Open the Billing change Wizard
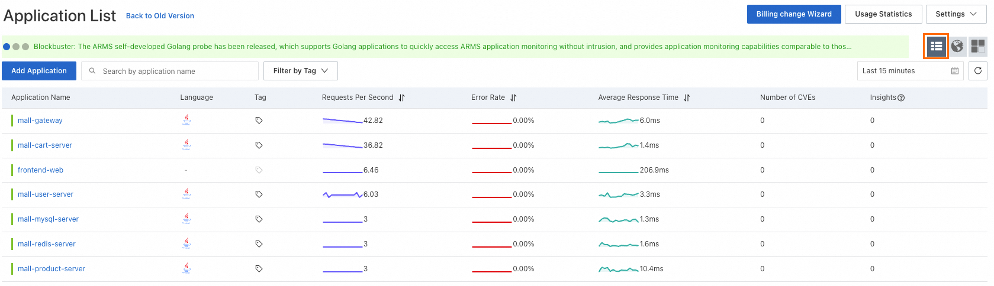Screen dimensions: 994x286 [x=793, y=14]
